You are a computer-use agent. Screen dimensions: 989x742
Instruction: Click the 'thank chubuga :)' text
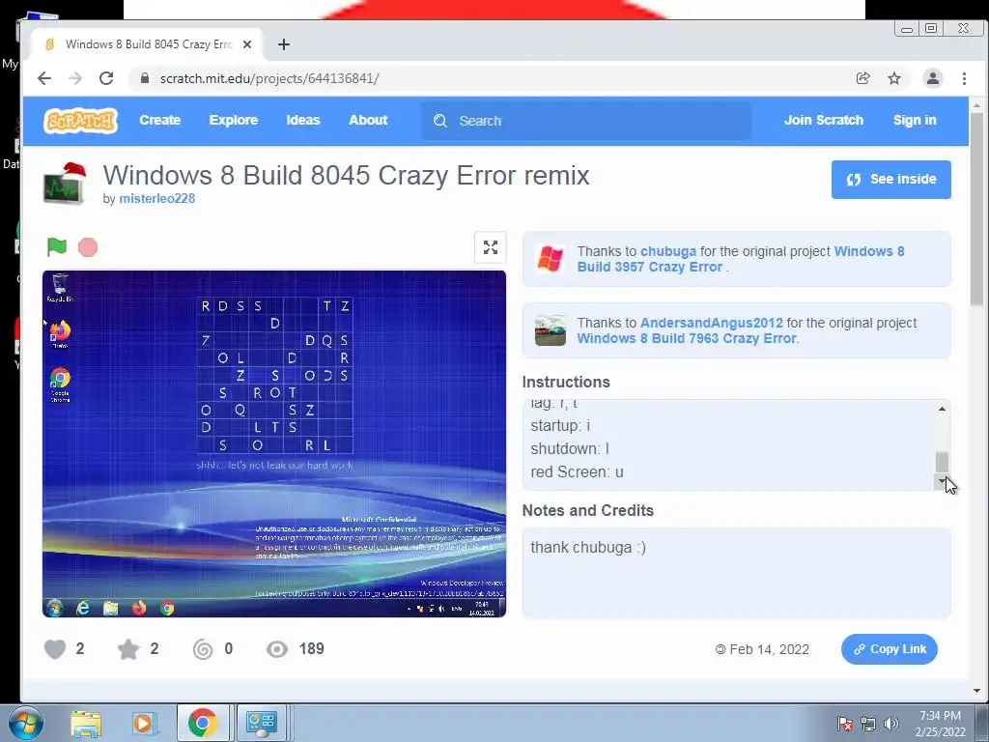[588, 547]
